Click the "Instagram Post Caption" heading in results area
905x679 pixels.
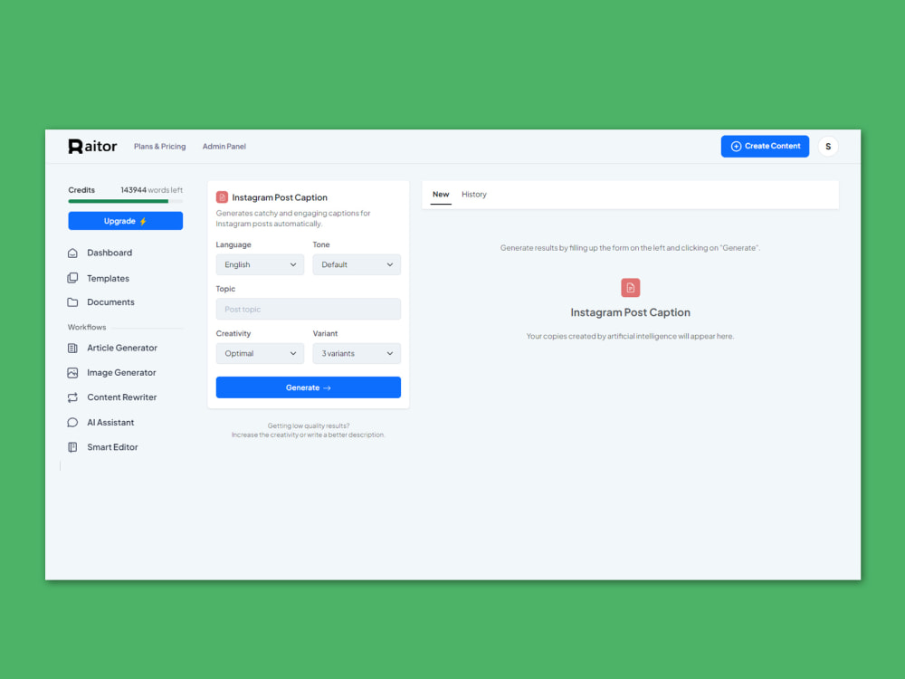(x=630, y=312)
